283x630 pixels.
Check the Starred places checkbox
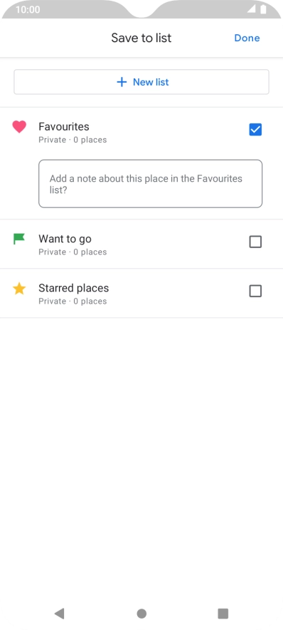255,291
